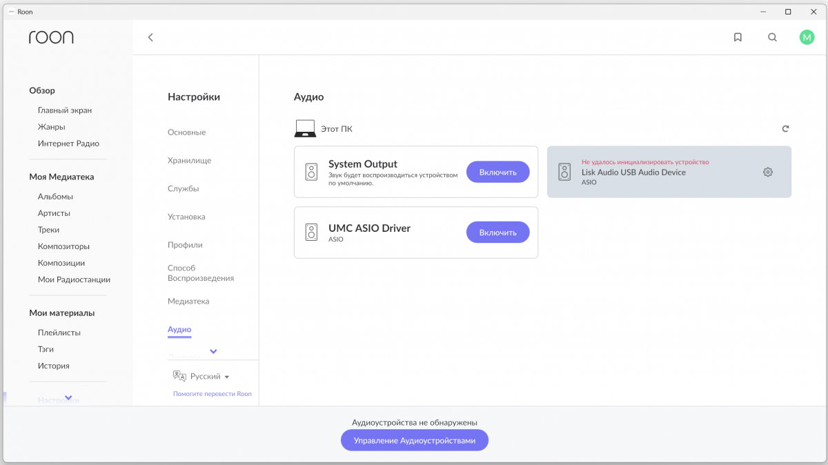Click the Аудиоустройства не обнаружены message
Viewport: 828px width, 465px height.
(x=415, y=422)
